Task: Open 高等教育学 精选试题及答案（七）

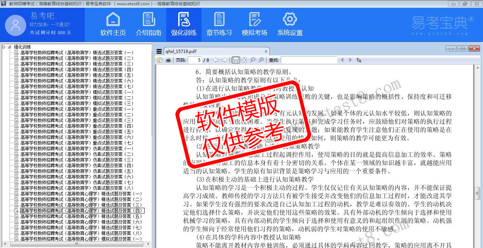Action: pyautogui.click(x=77, y=86)
